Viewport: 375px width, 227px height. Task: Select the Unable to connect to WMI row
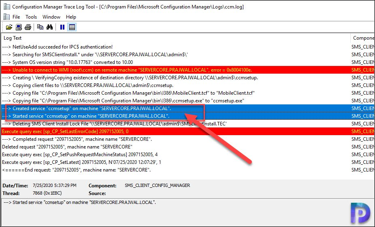[x=187, y=70]
